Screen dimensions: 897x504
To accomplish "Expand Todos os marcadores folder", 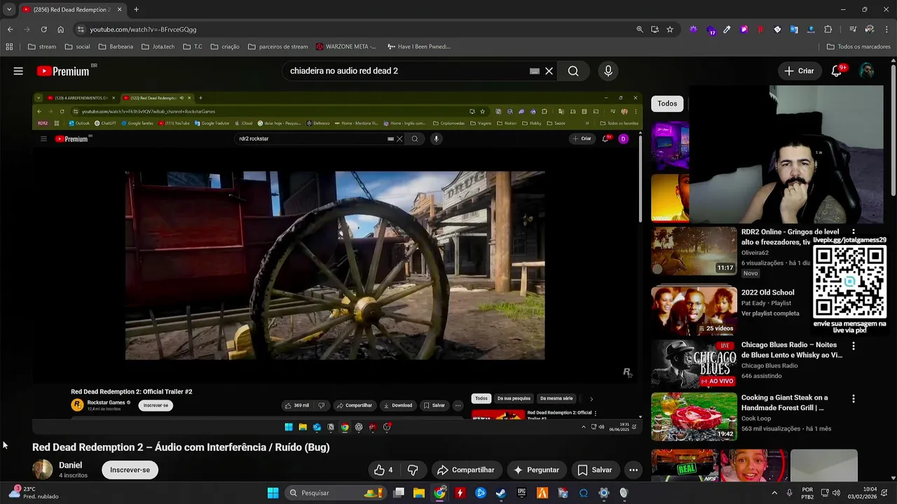I will [x=858, y=47].
